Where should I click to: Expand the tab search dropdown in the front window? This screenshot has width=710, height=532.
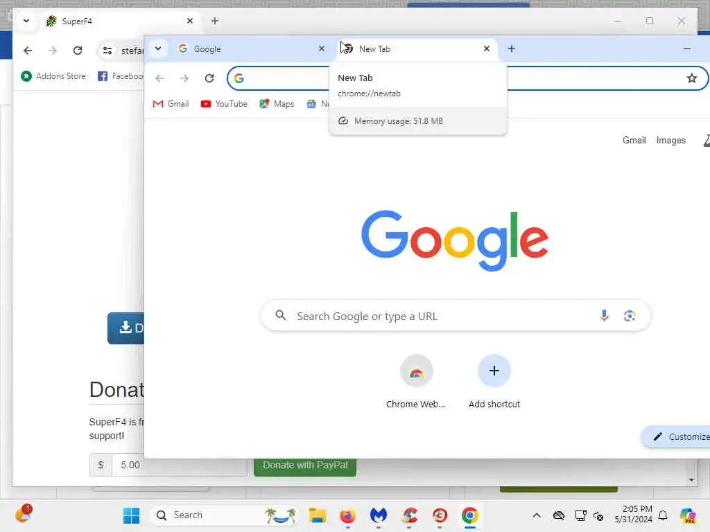coord(158,48)
